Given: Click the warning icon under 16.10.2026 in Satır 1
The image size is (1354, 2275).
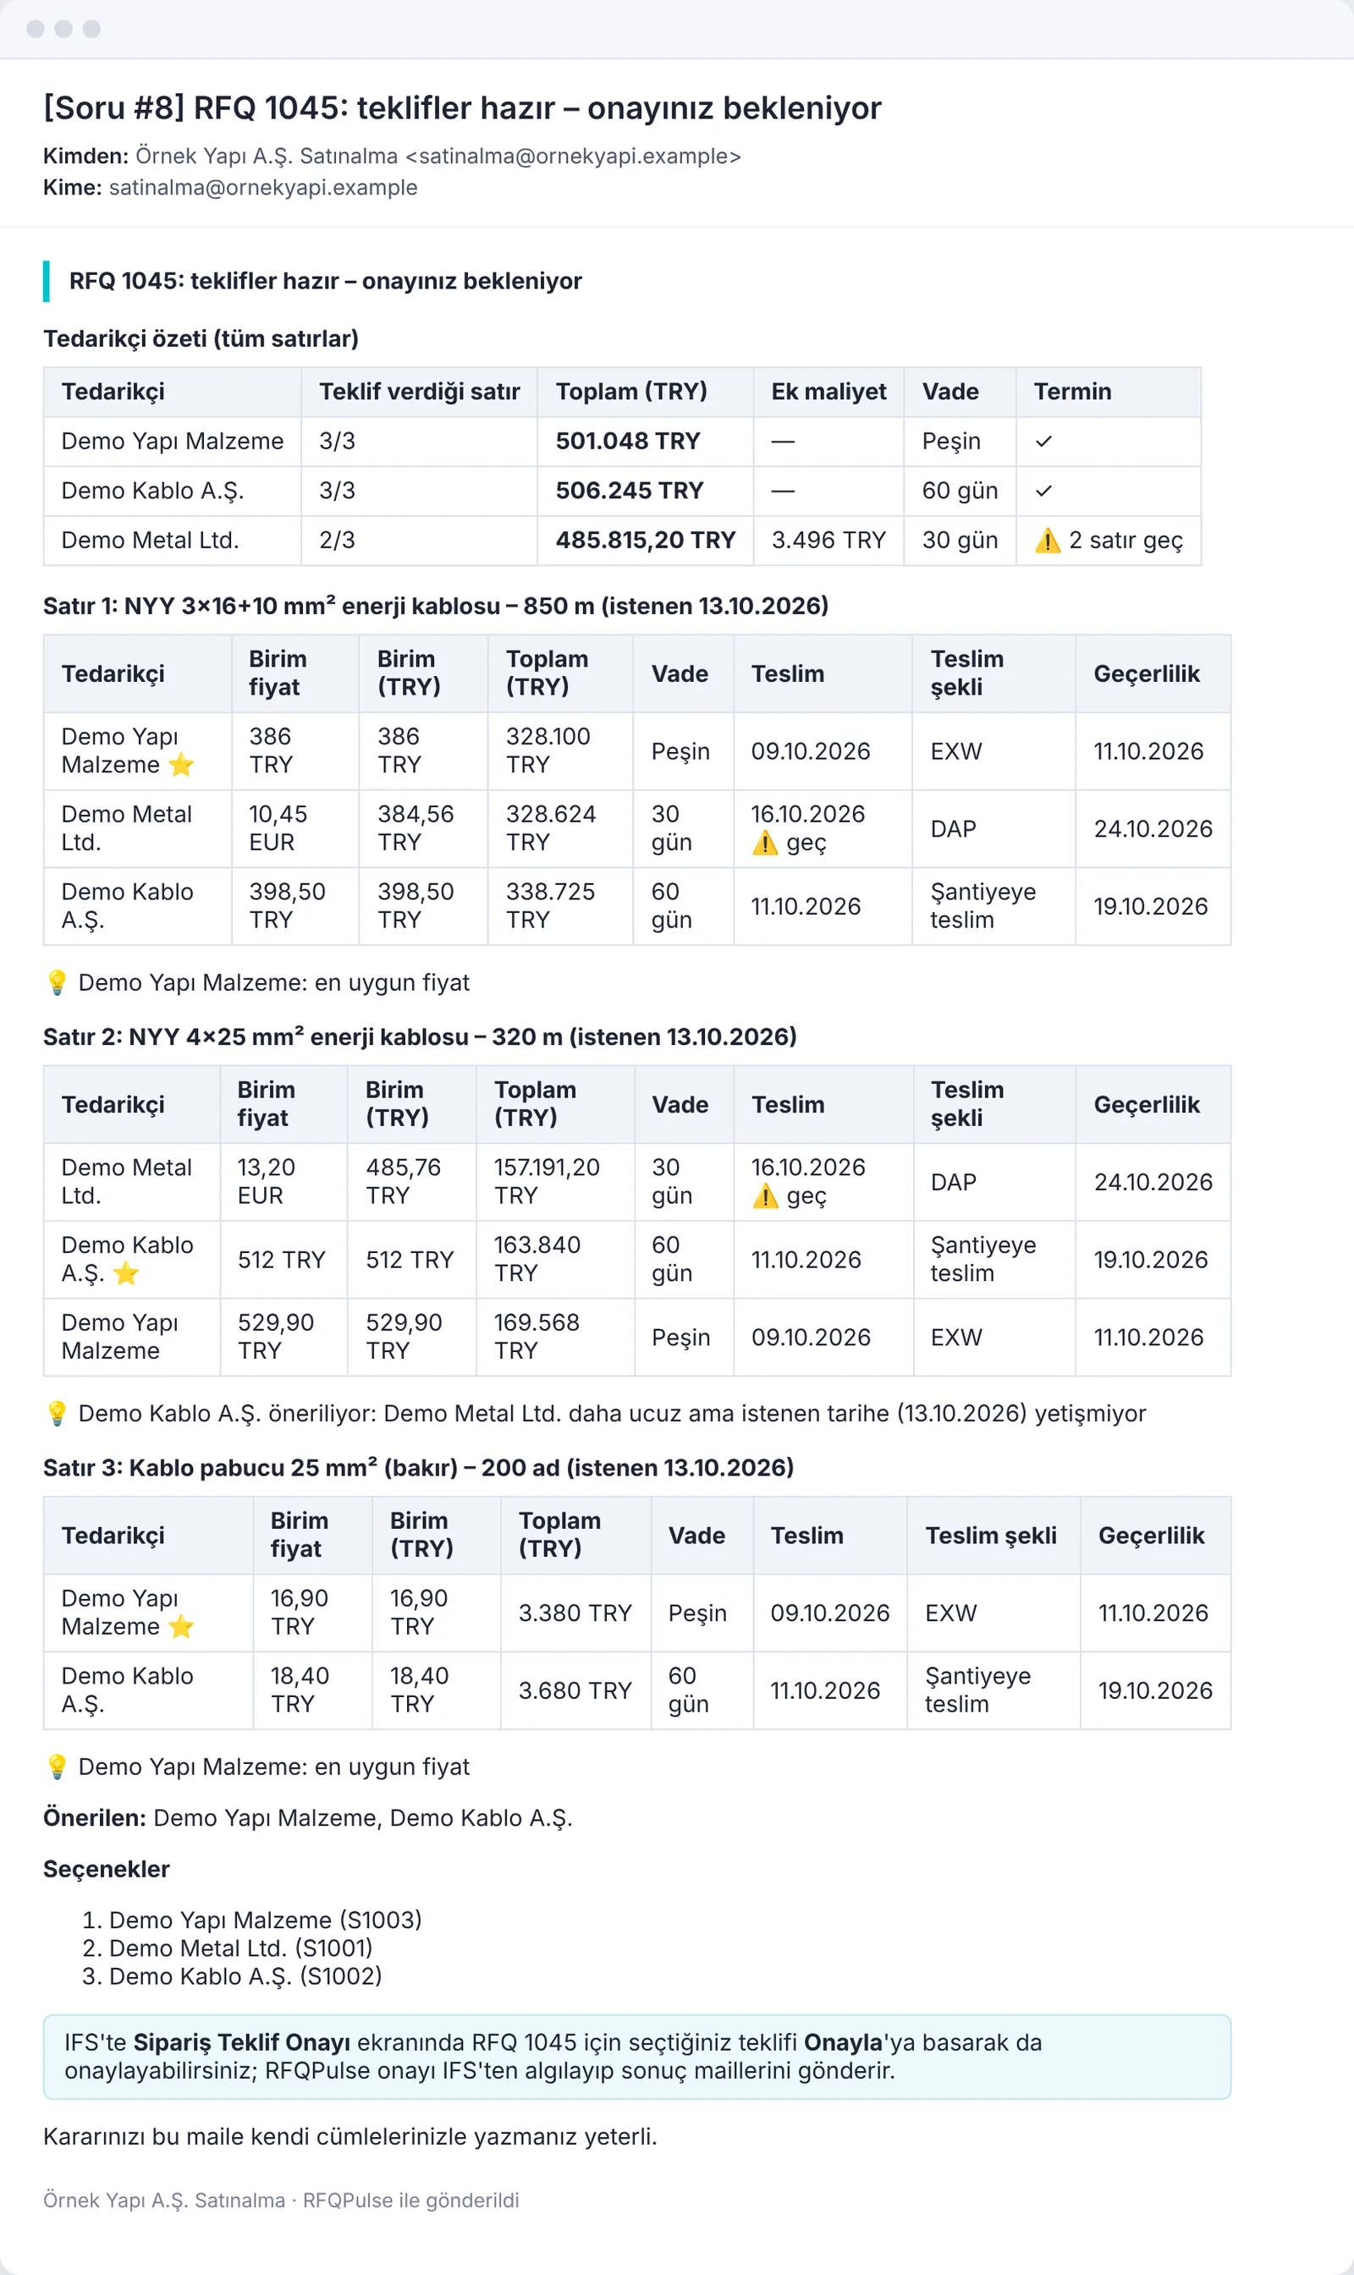Looking at the screenshot, I should point(765,842).
